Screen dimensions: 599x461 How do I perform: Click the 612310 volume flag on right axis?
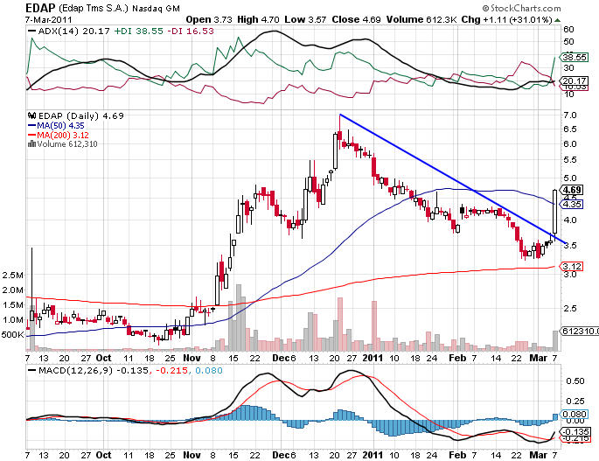(580, 331)
